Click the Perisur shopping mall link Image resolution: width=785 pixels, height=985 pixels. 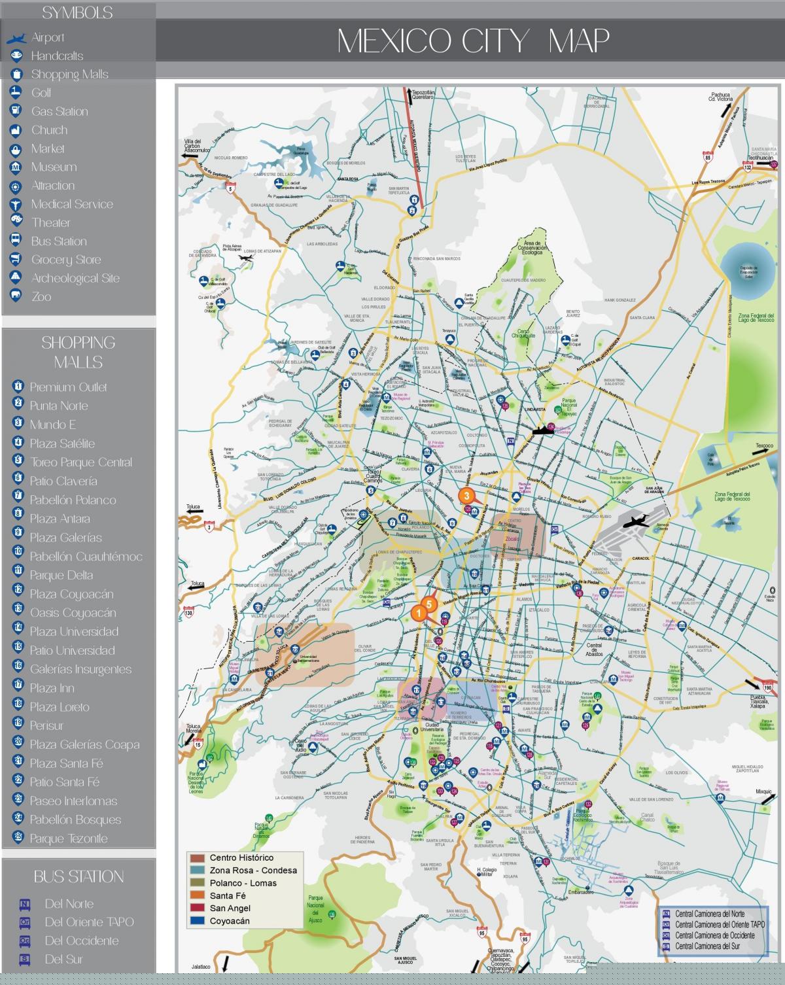tap(47, 726)
